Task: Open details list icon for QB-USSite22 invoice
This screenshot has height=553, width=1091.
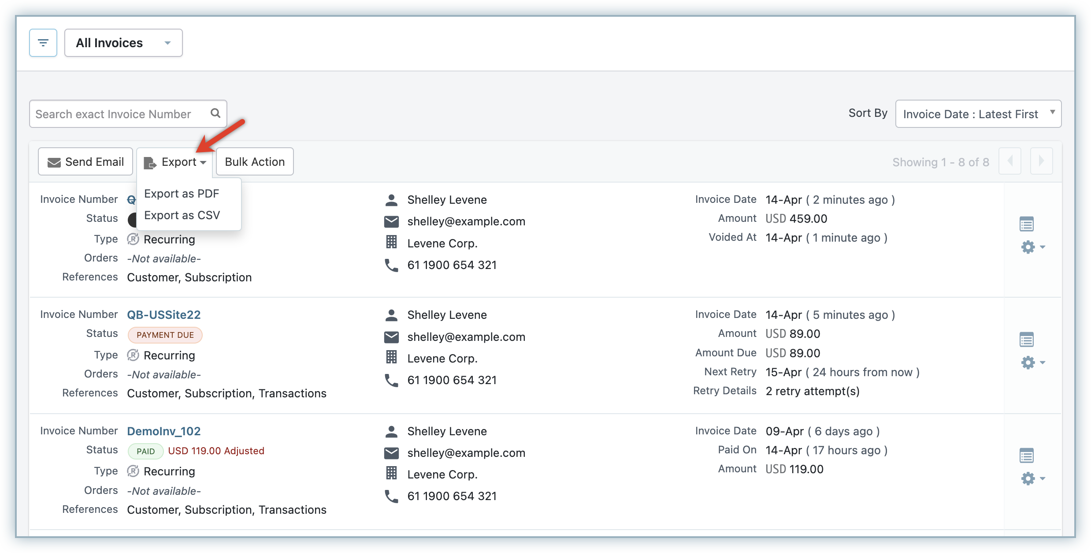Action: pyautogui.click(x=1026, y=340)
